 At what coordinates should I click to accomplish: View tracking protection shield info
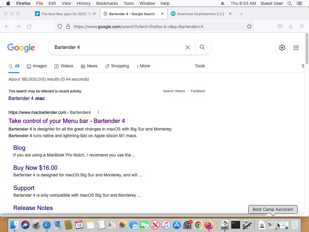pyautogui.click(x=60, y=27)
